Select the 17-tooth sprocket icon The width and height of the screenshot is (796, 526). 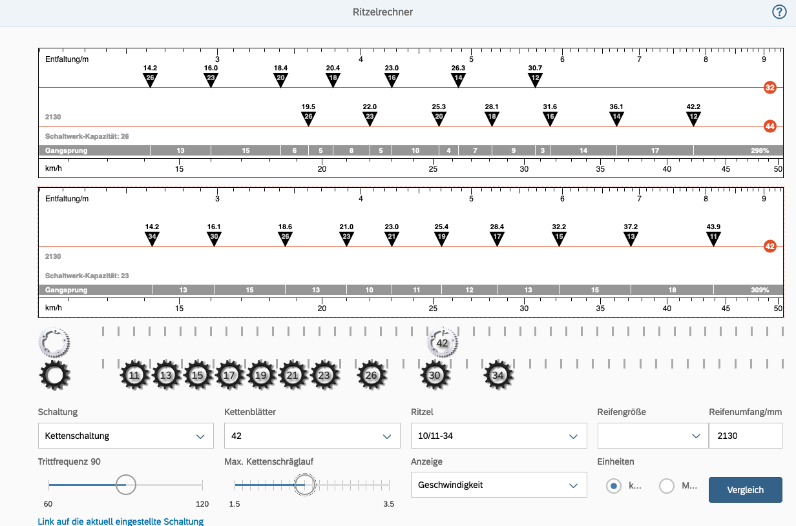click(x=229, y=375)
